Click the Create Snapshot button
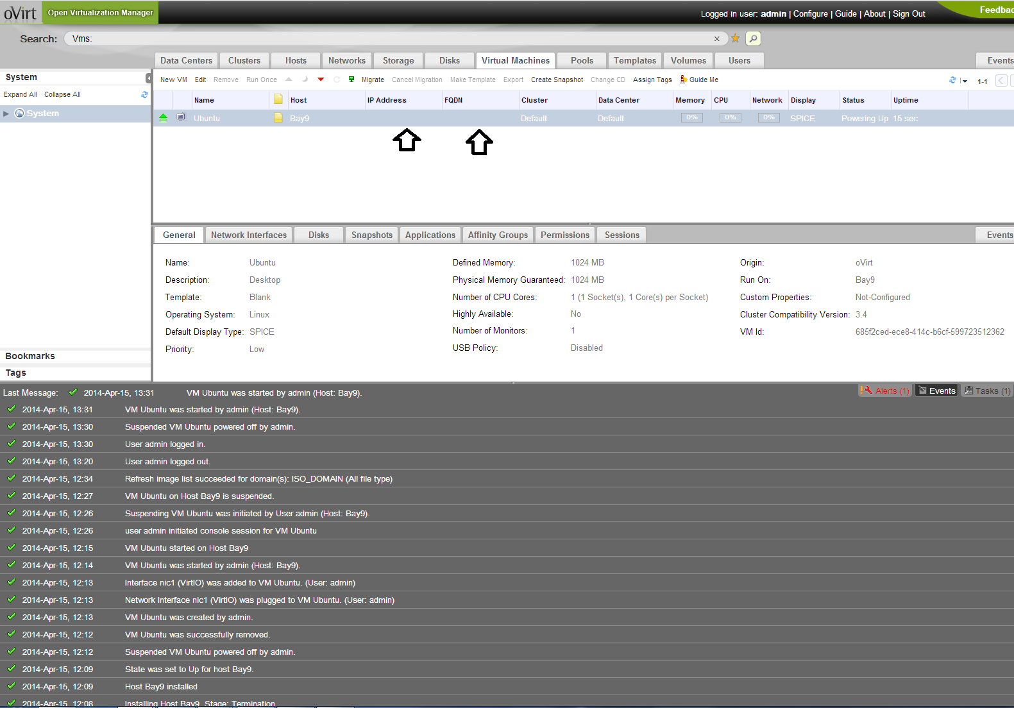Screen dimensions: 1014x708 pos(557,80)
